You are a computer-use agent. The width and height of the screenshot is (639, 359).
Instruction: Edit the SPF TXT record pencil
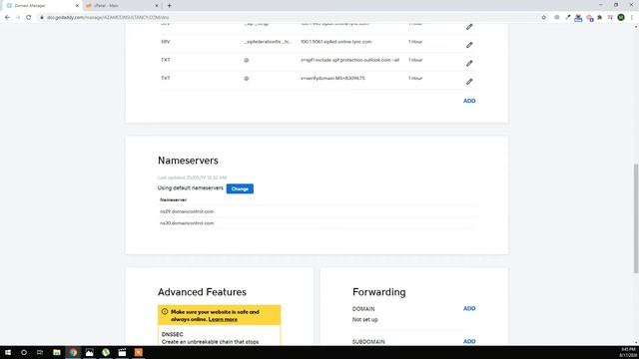coord(469,63)
